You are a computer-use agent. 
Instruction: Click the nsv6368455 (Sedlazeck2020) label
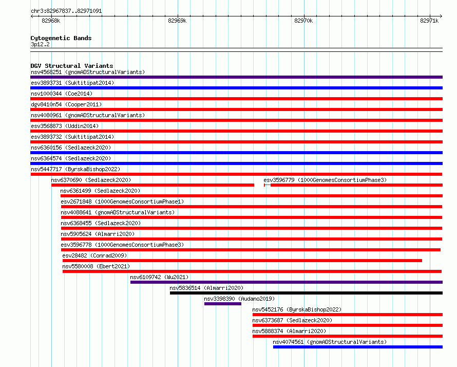tap(101, 223)
